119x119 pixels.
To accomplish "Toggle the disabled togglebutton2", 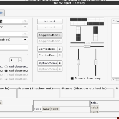I will pyautogui.click(x=50, y=41).
